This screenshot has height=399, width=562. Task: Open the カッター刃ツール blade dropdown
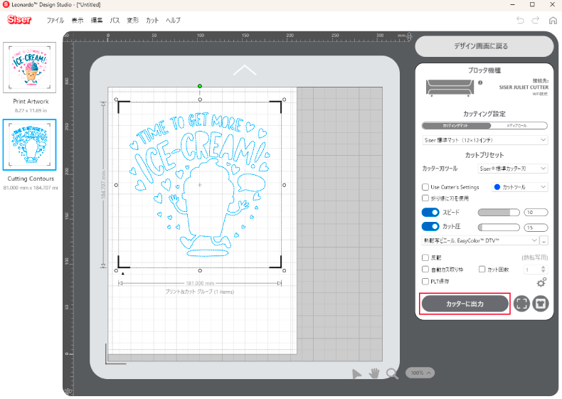(512, 169)
